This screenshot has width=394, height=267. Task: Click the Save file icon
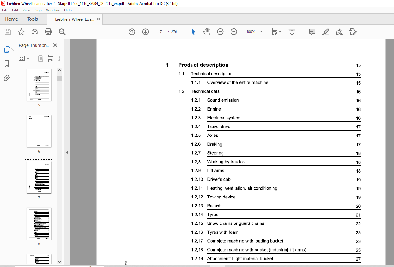8,32
